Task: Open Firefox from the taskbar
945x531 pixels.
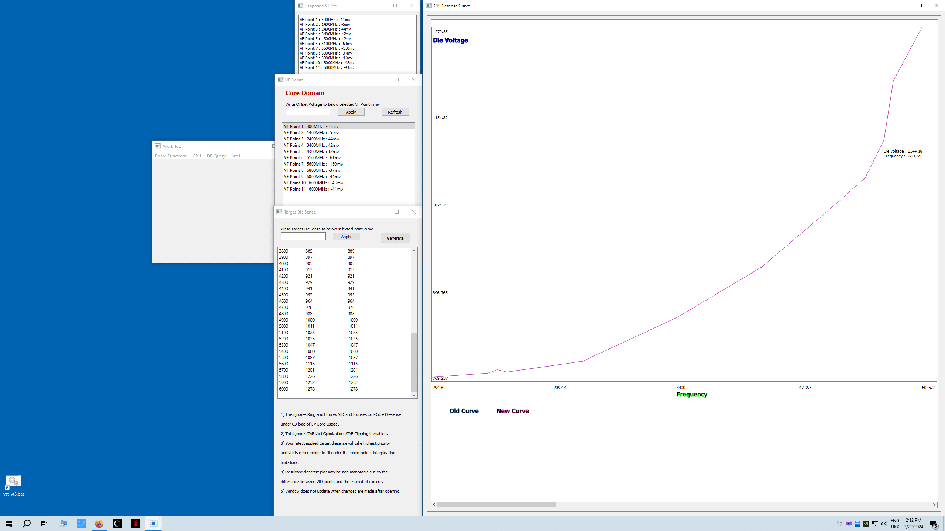Action: tap(99, 524)
